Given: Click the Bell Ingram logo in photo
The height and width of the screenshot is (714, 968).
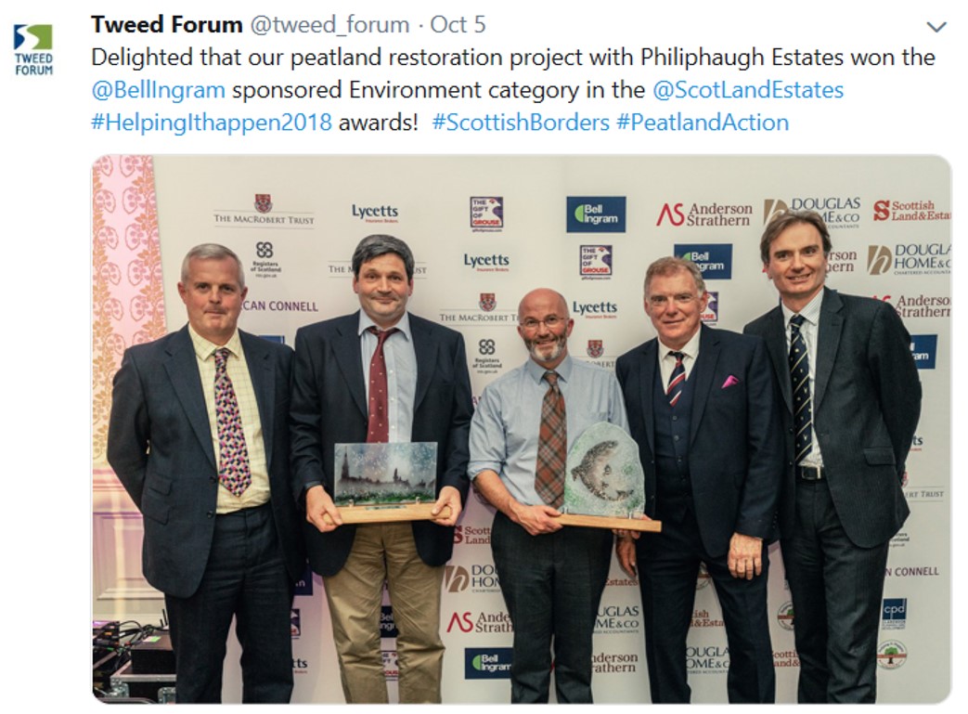Looking at the screenshot, I should 596,214.
